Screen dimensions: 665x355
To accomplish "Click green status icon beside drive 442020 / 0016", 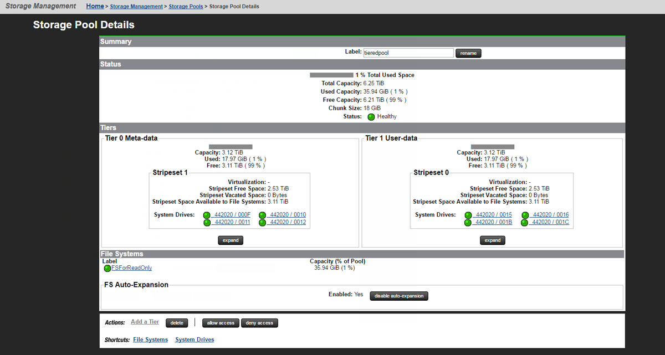I will pyautogui.click(x=525, y=215).
